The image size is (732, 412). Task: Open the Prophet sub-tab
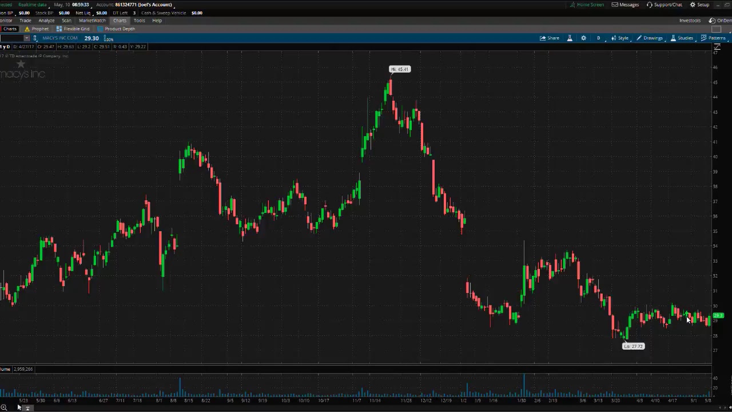pyautogui.click(x=37, y=29)
